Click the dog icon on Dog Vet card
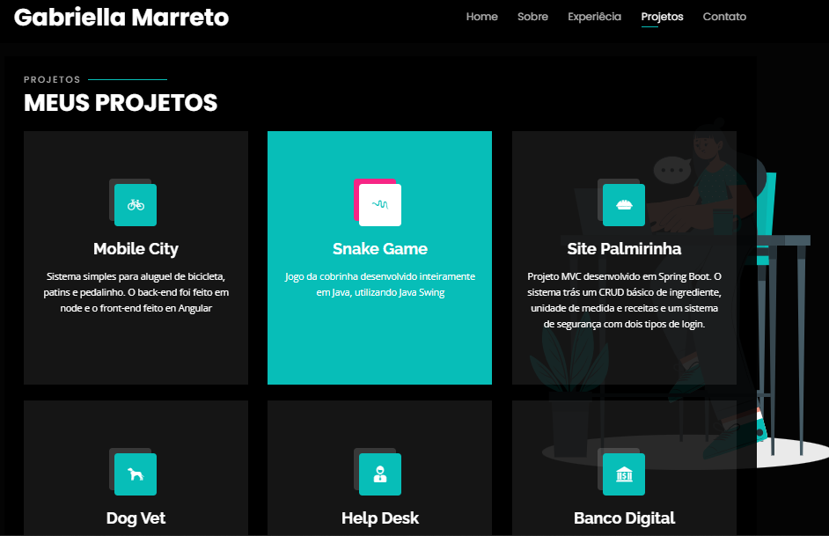The height and width of the screenshot is (536, 829). [135, 474]
